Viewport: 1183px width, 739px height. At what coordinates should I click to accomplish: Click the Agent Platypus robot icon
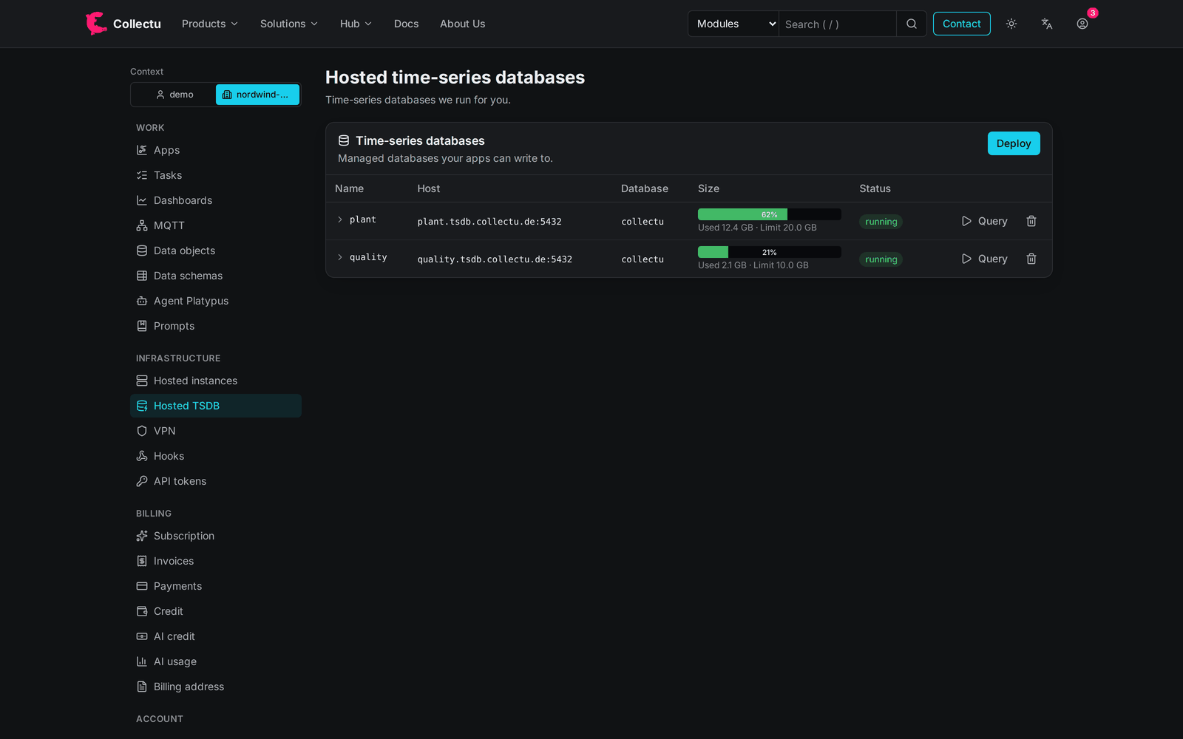click(142, 301)
